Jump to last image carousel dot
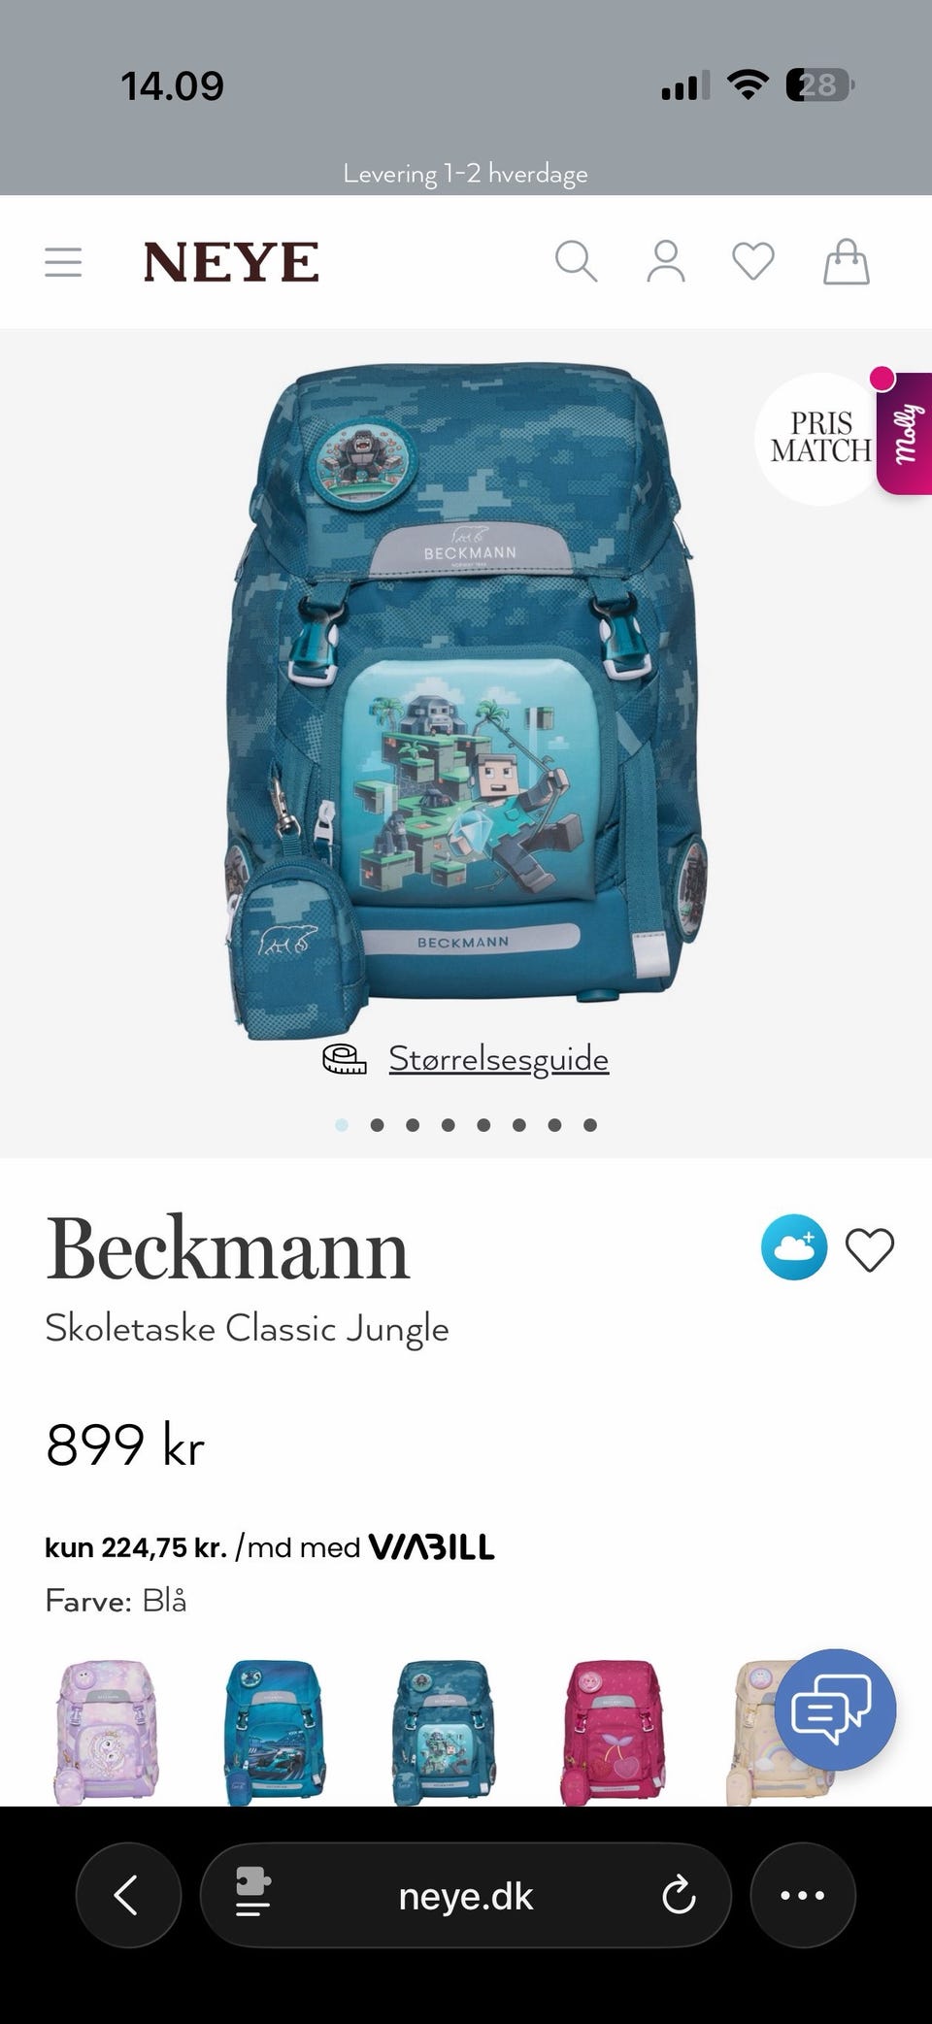 [590, 1125]
